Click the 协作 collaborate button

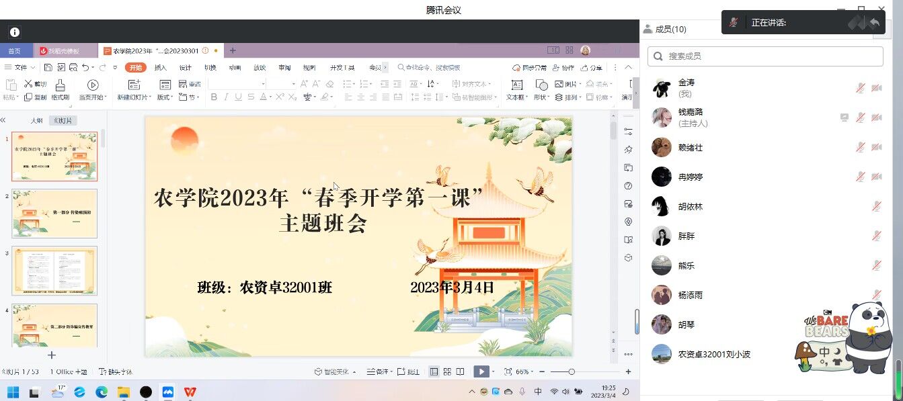pyautogui.click(x=564, y=68)
